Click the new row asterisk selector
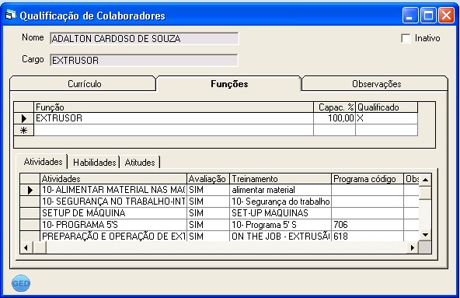The height and width of the screenshot is (298, 460). (24, 130)
